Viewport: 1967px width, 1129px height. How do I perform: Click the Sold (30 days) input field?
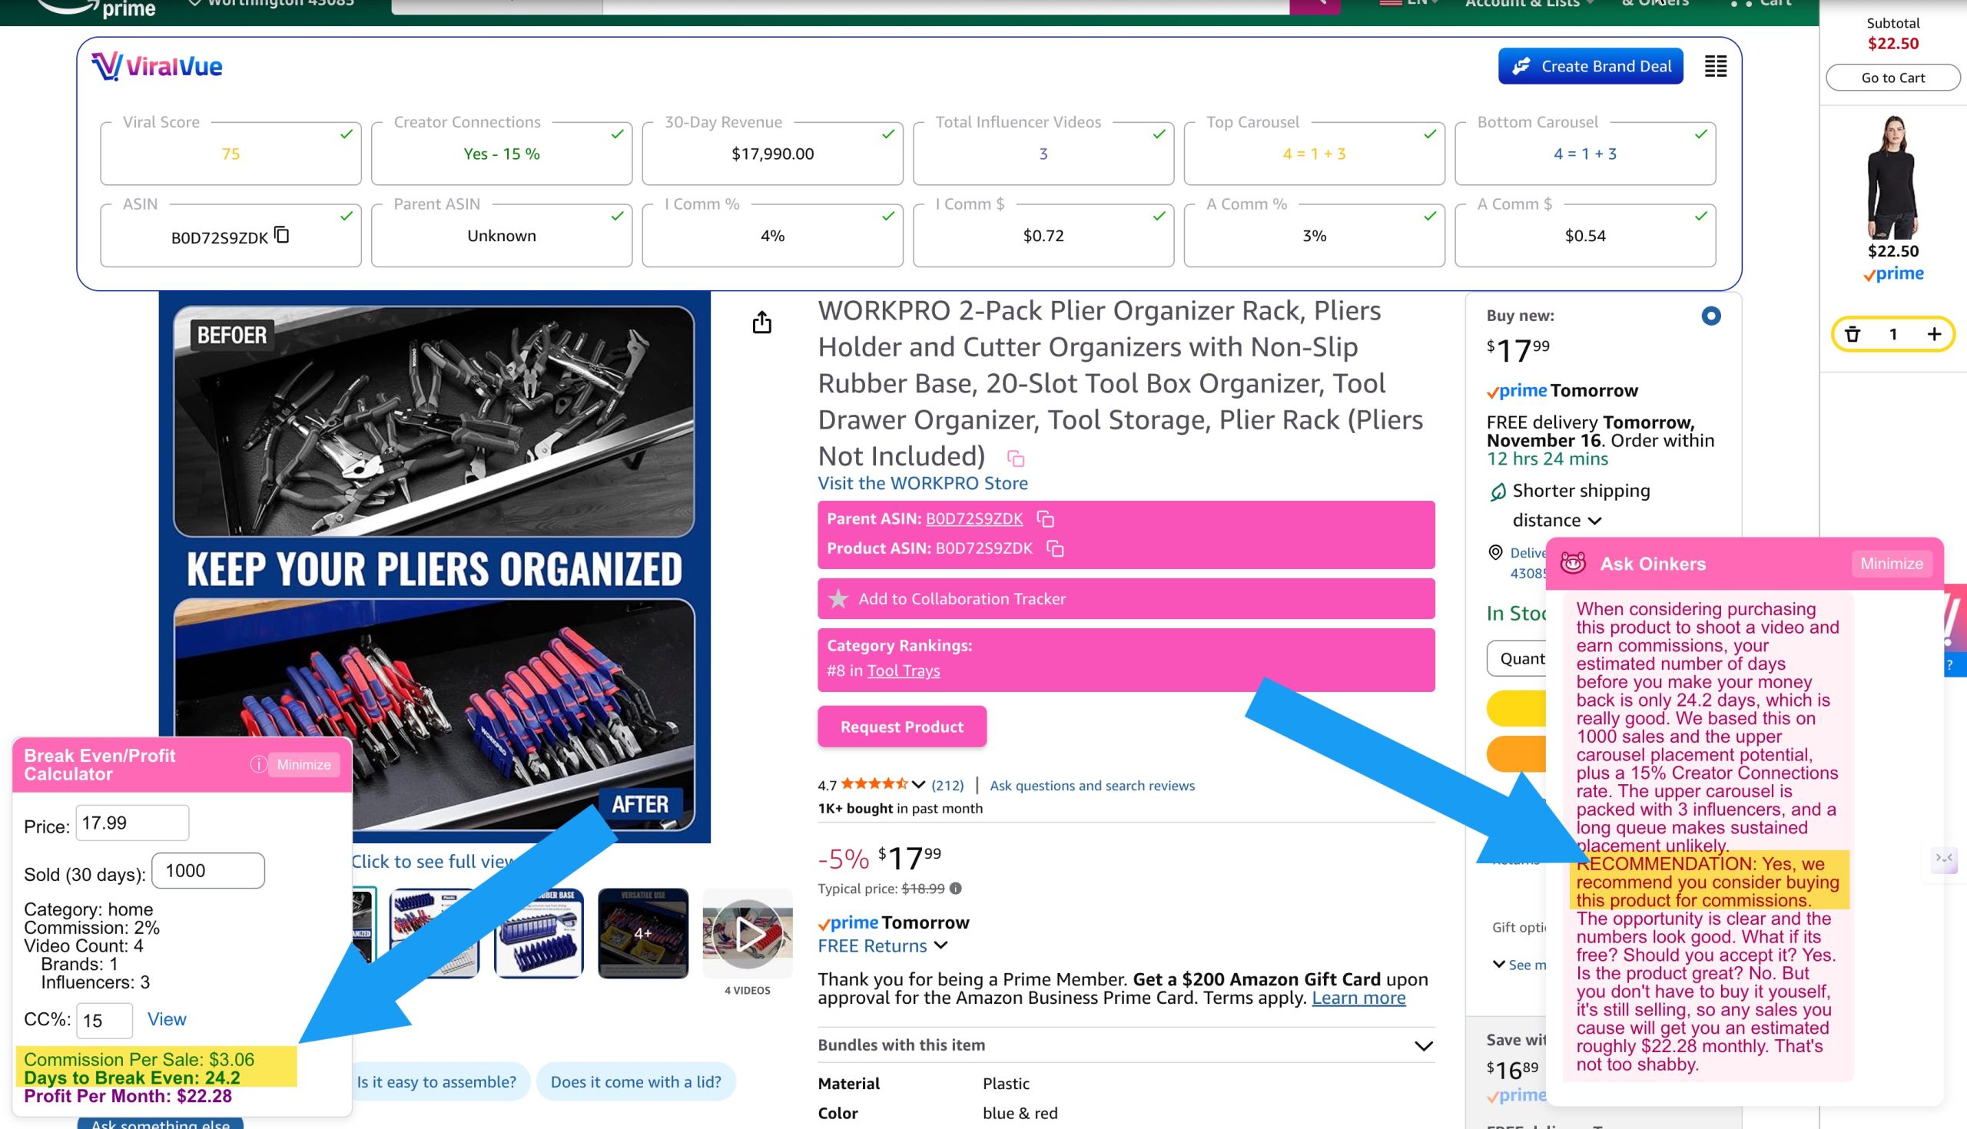click(208, 871)
